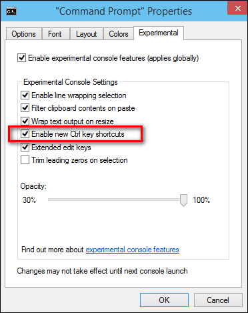Click the Opacity slider track near 30%
Screen dimensions: 248x313
53,200
